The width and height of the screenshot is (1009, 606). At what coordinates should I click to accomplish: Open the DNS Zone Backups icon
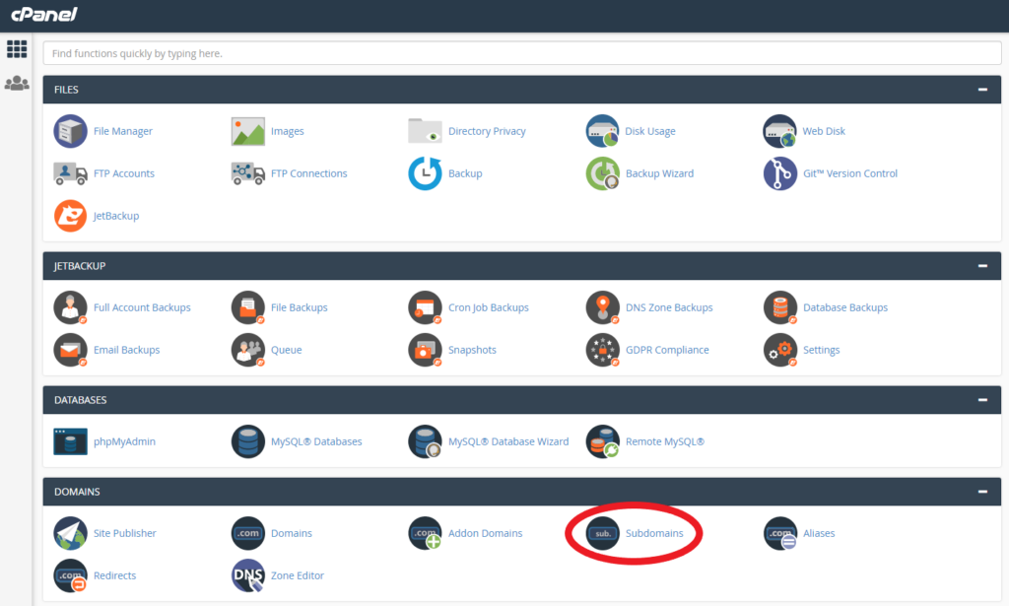602,307
